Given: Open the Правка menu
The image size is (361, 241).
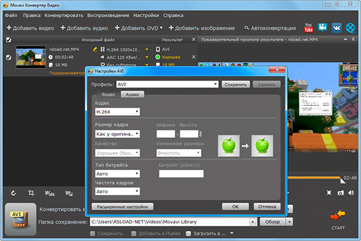Looking at the screenshot, I should [32, 16].
